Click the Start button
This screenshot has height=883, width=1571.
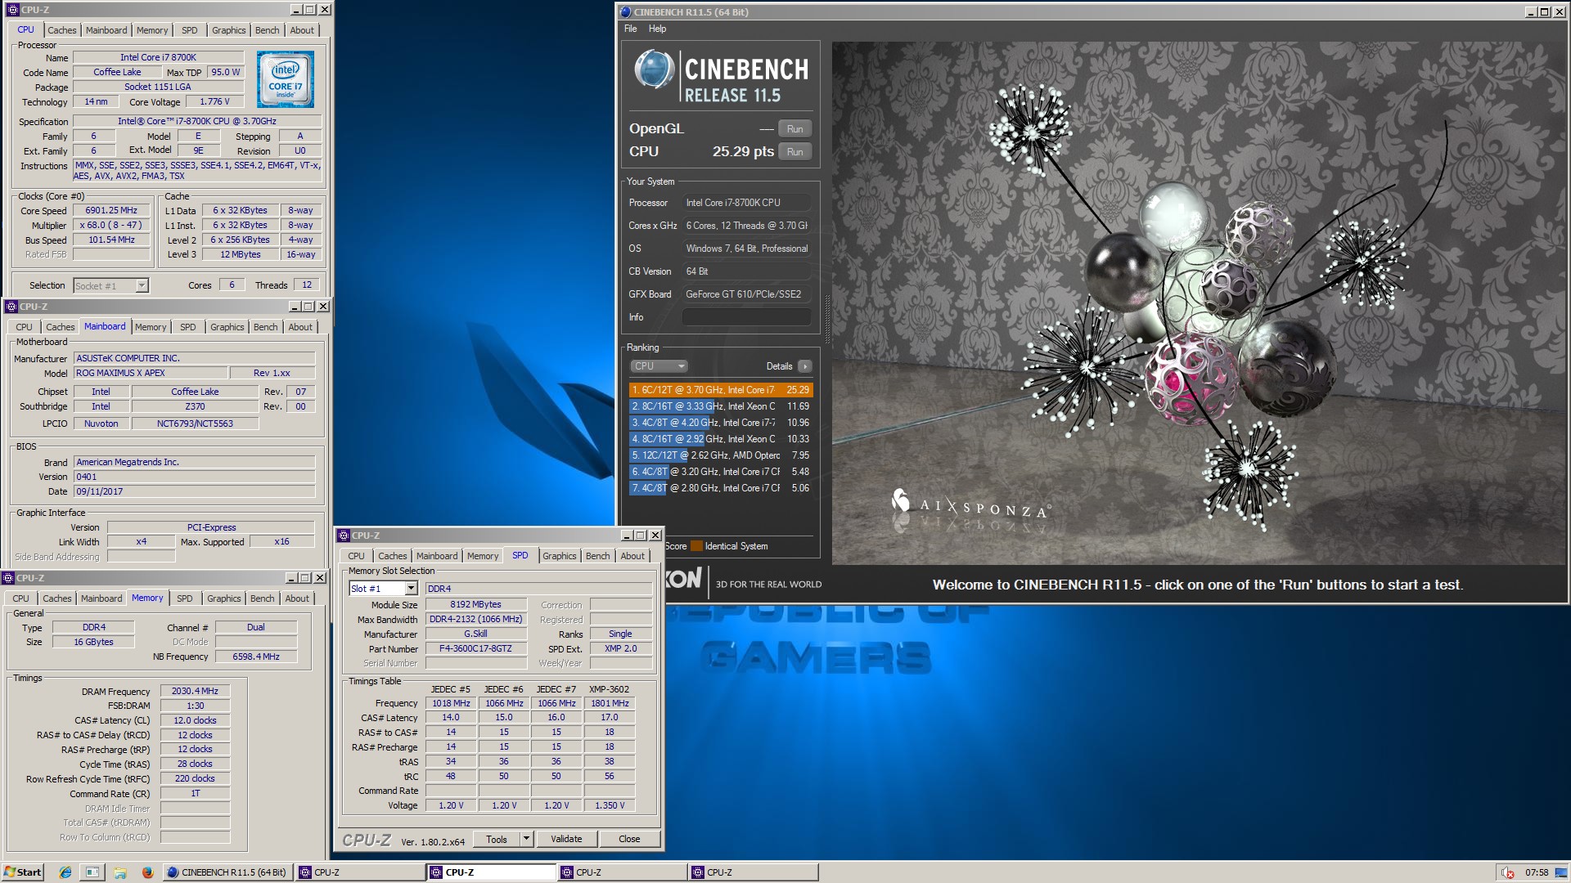(x=23, y=872)
